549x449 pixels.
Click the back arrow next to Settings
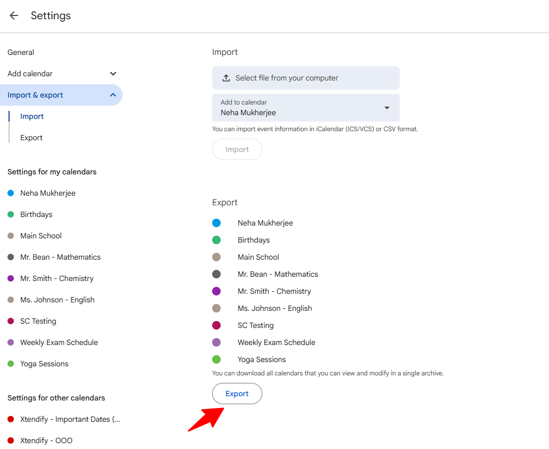tap(14, 15)
